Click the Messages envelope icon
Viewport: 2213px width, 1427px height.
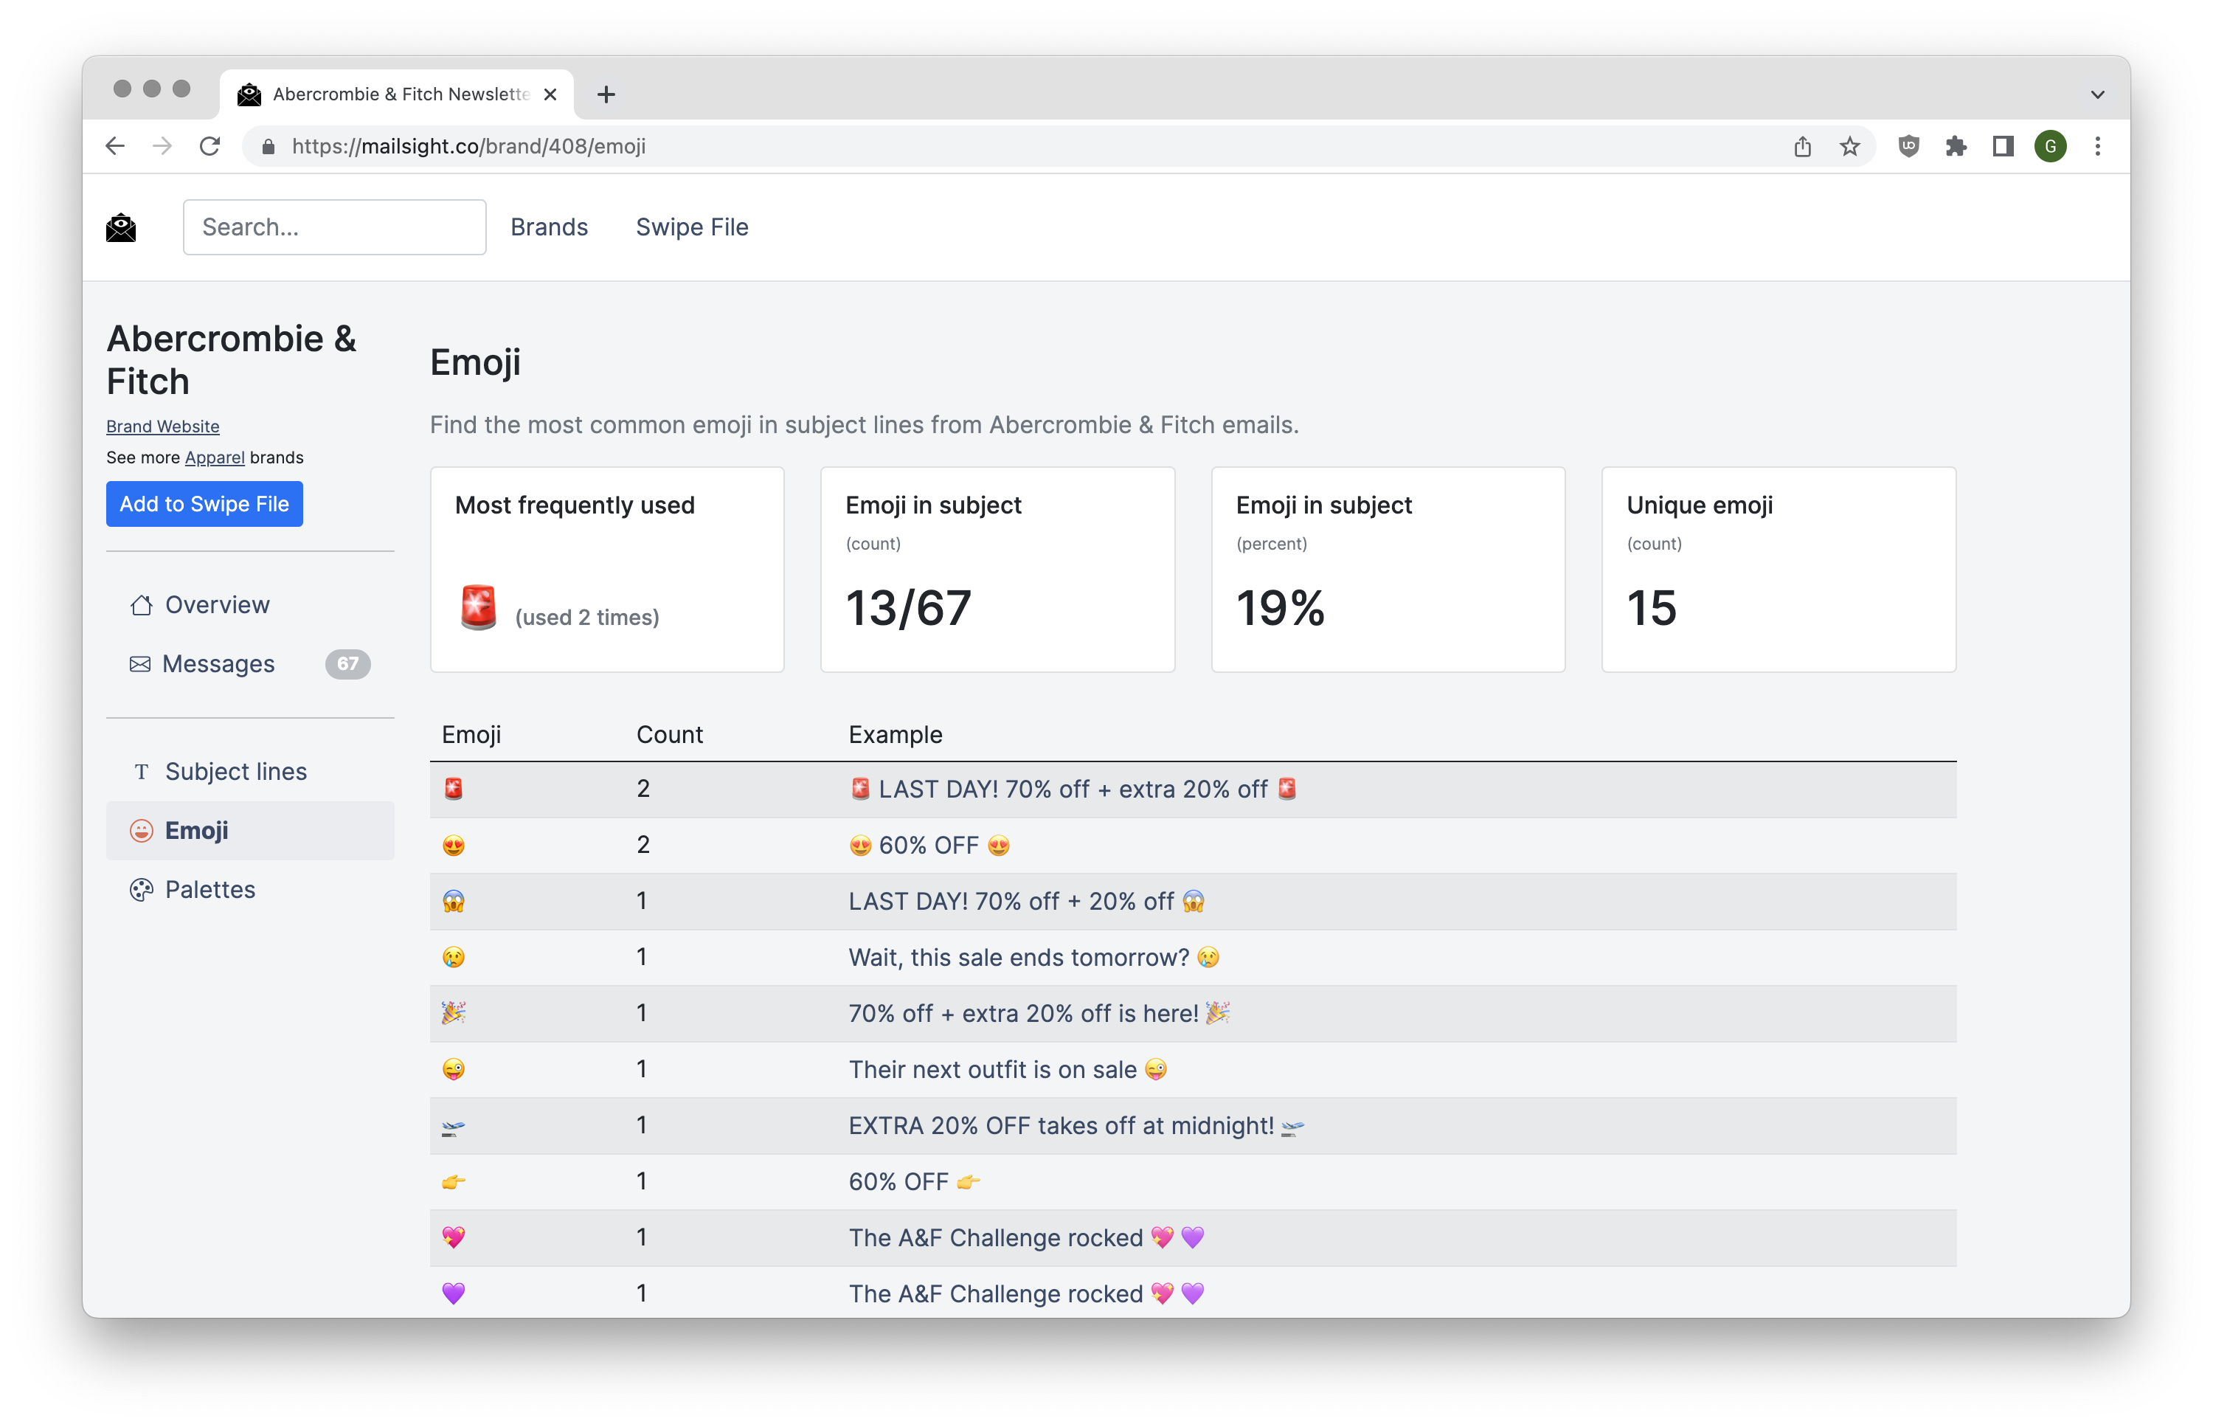point(140,664)
